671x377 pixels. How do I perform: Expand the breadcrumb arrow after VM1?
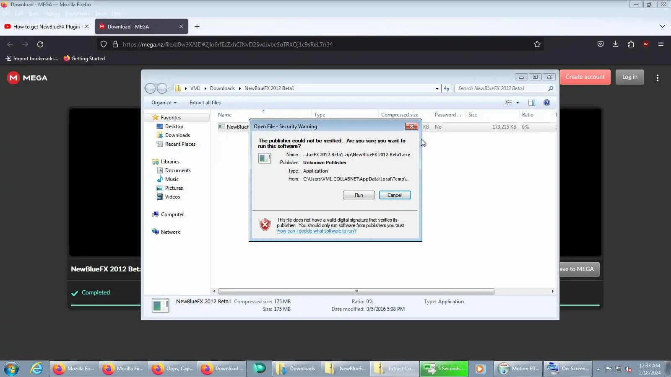(205, 88)
